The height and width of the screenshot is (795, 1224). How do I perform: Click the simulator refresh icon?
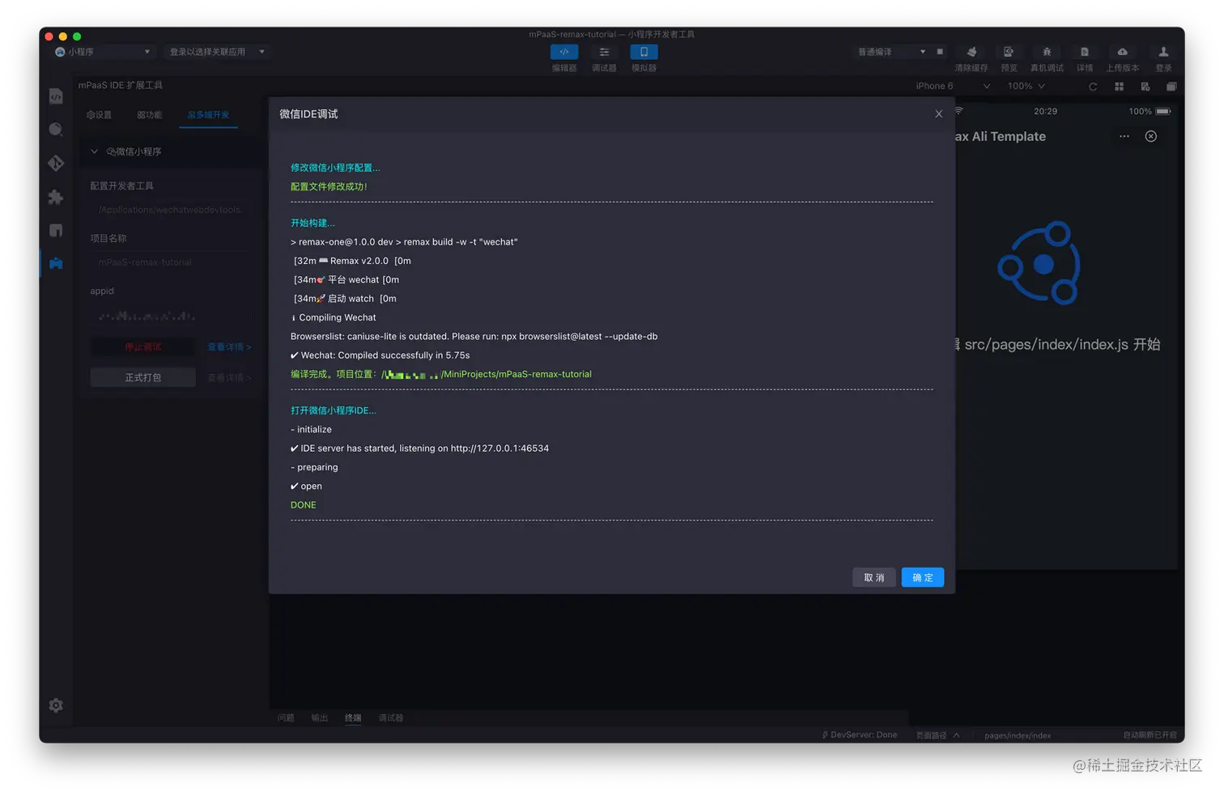[x=1093, y=87]
